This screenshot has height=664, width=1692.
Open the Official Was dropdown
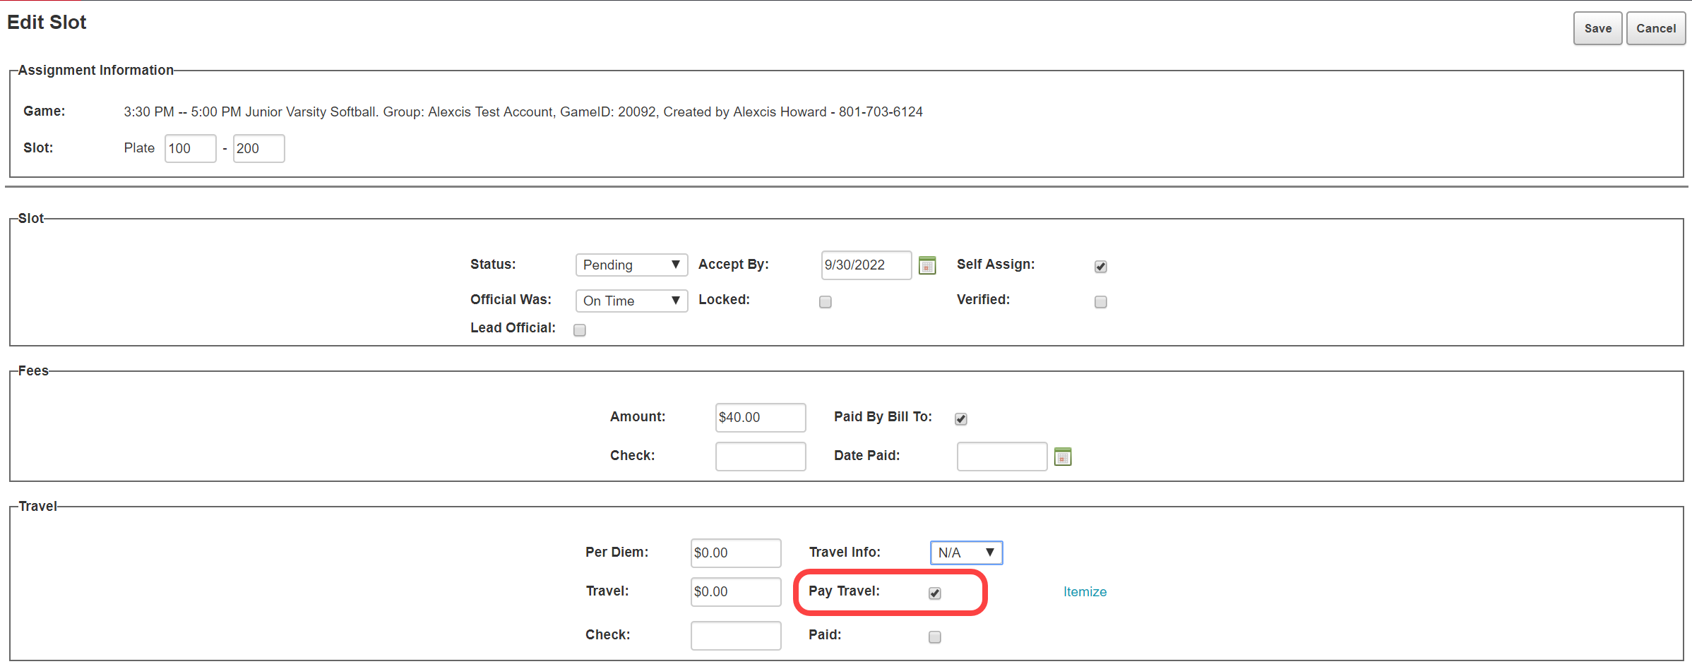(631, 301)
